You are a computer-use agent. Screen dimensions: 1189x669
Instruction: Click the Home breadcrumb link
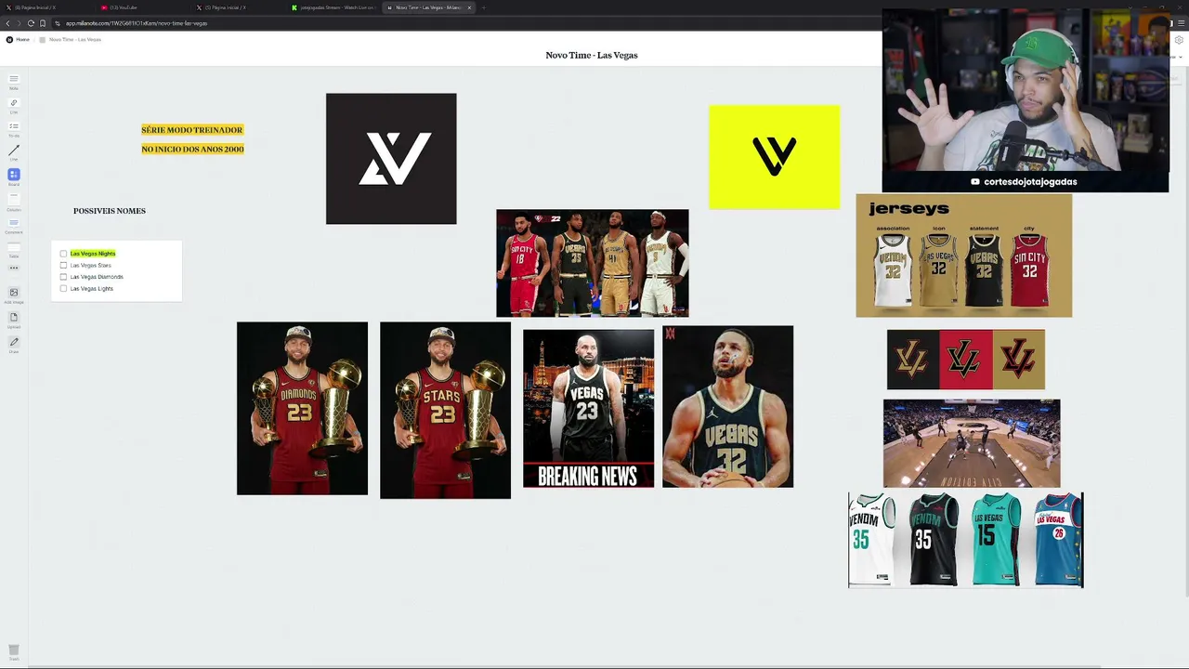[x=22, y=40]
